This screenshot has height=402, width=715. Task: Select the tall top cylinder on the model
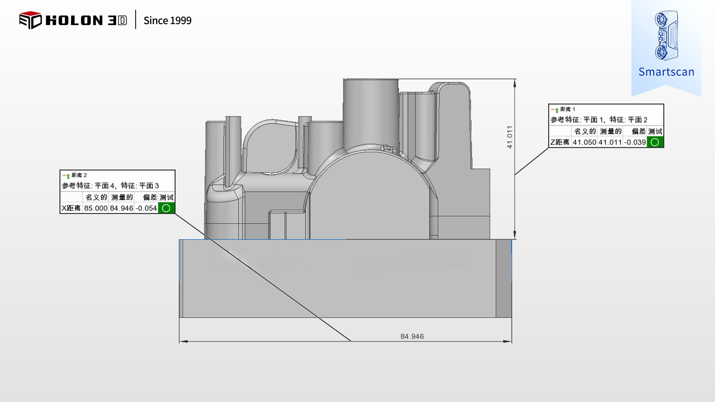371,112
